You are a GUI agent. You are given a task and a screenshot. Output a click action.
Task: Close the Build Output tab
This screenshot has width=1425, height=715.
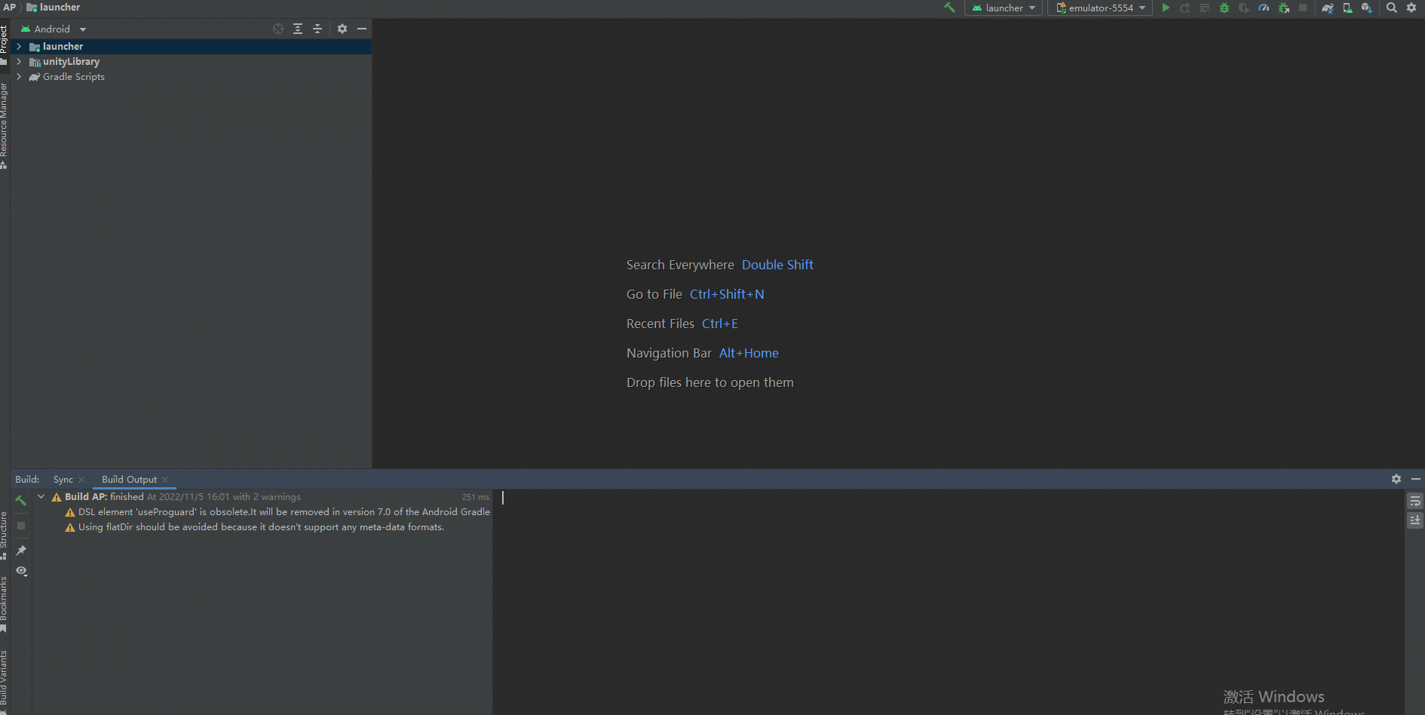[x=165, y=480]
